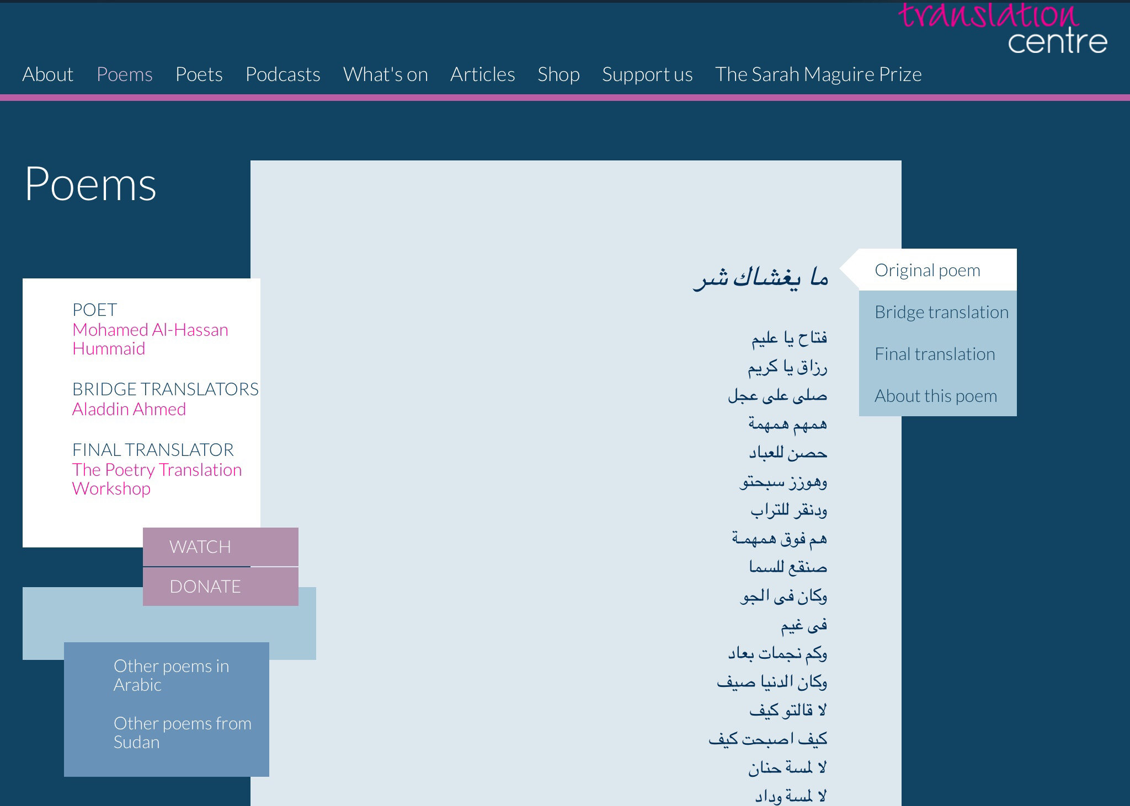Open the Support us page
1130x806 pixels.
647,74
